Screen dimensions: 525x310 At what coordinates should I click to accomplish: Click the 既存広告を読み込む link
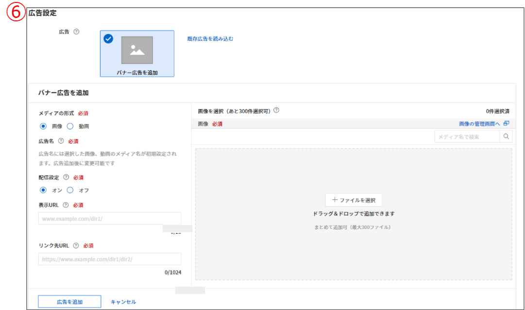tap(210, 39)
